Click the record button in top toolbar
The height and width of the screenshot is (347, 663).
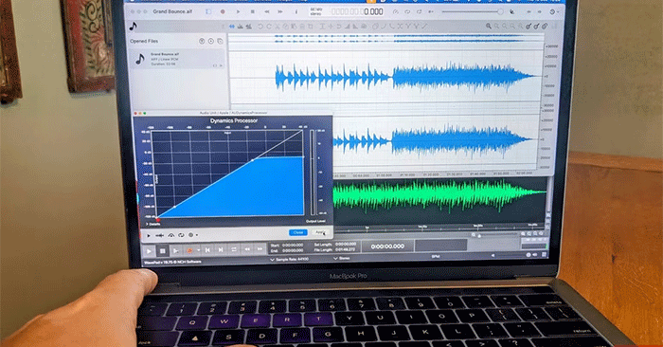(x=223, y=11)
